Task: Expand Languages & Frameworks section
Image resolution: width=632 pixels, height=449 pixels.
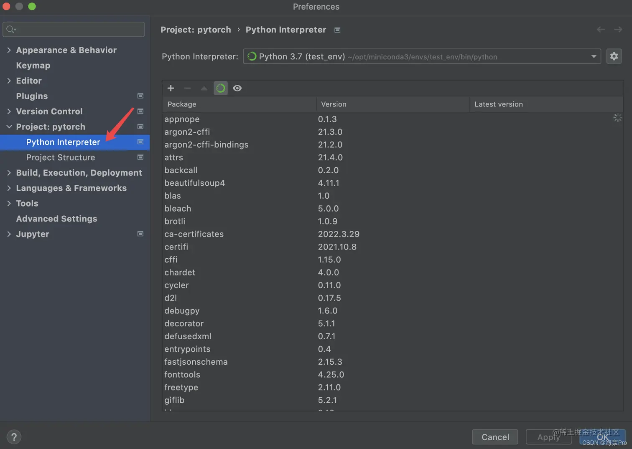Action: tap(9, 188)
